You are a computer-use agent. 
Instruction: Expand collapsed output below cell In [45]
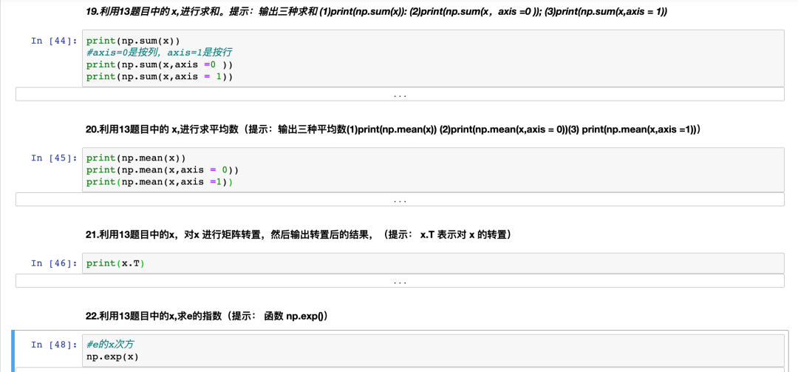tap(400, 200)
